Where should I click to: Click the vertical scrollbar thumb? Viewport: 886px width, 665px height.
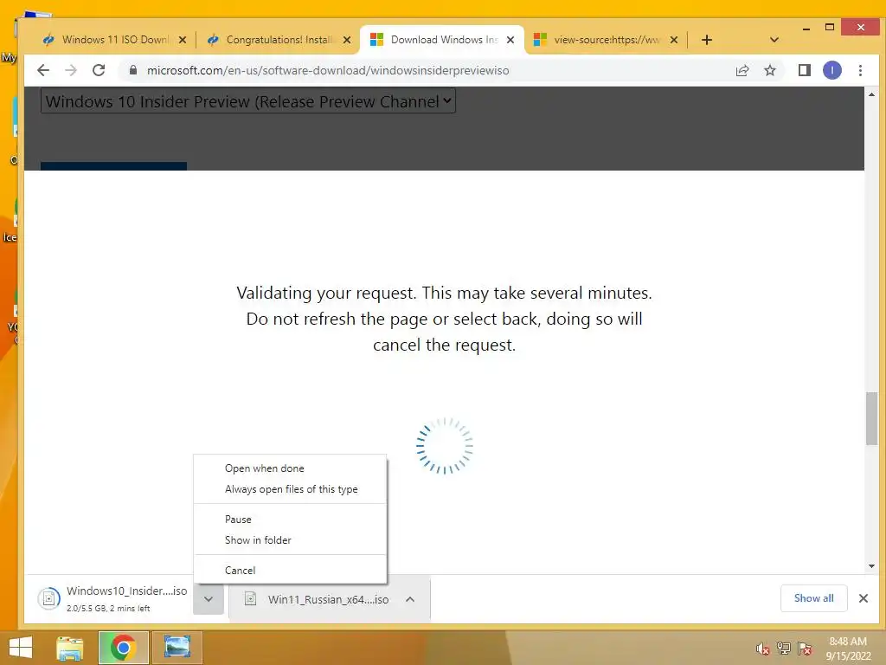(871, 418)
